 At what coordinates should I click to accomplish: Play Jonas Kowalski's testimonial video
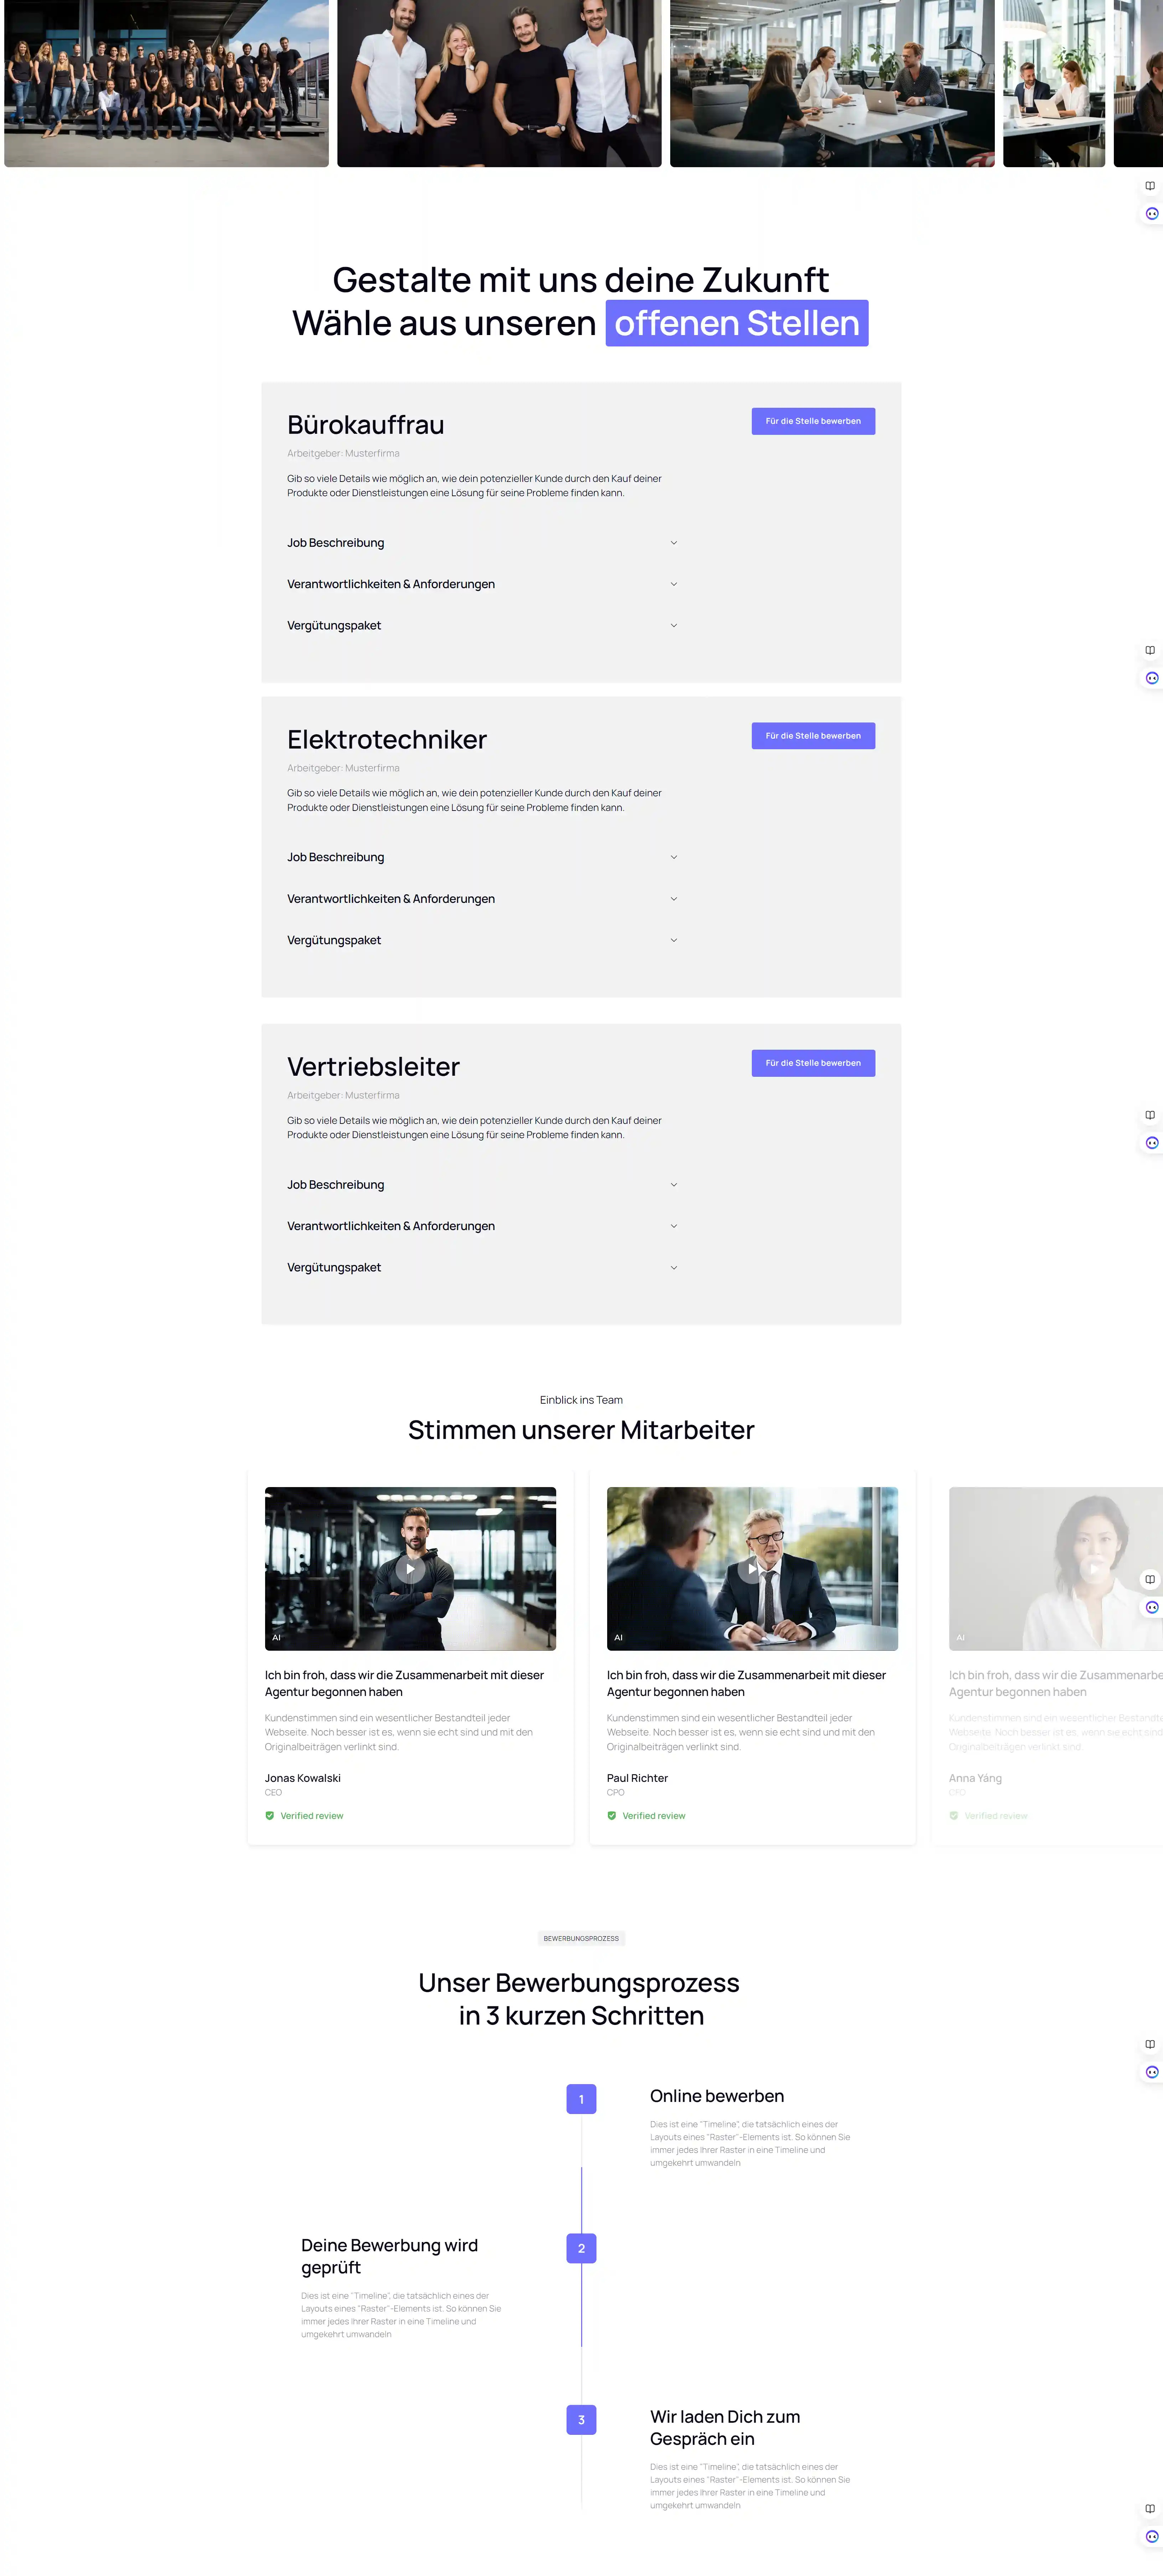pos(410,1569)
